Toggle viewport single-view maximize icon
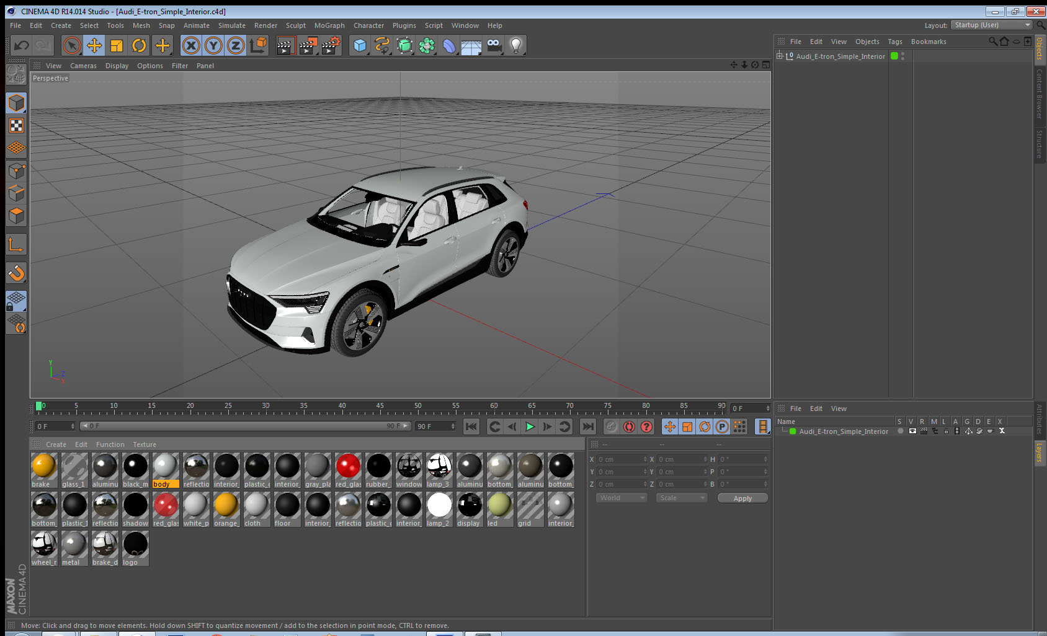 coord(765,65)
